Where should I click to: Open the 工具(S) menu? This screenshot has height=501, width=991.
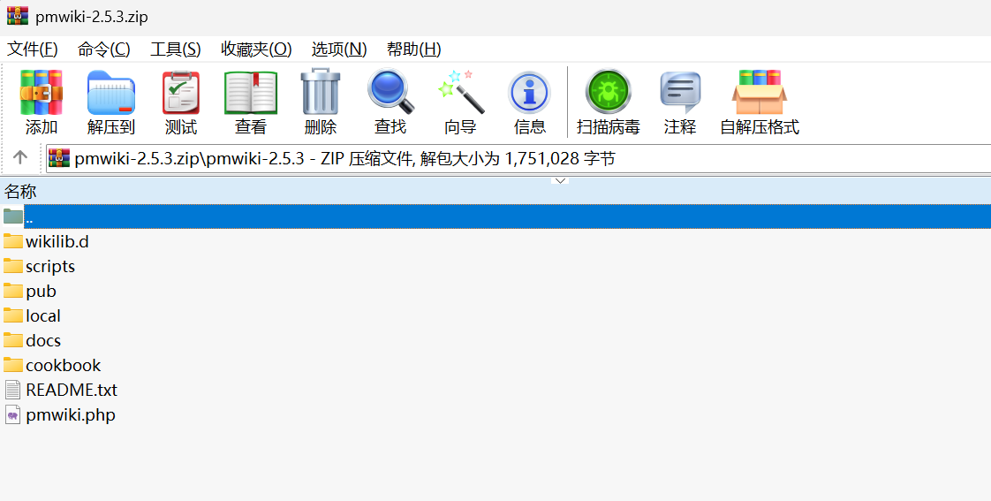click(x=175, y=49)
